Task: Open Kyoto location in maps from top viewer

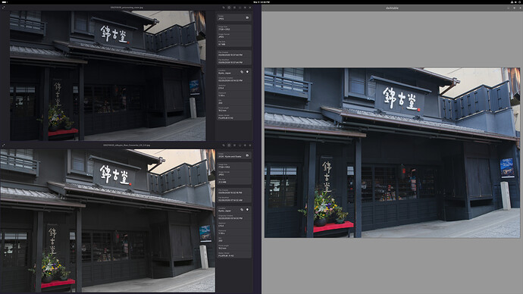Action: pyautogui.click(x=247, y=72)
